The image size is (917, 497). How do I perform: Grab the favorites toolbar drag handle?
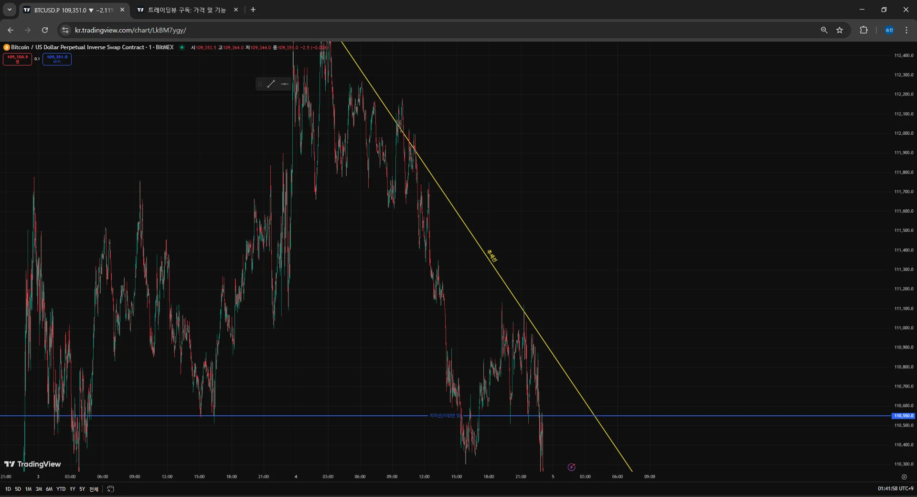[x=260, y=84]
